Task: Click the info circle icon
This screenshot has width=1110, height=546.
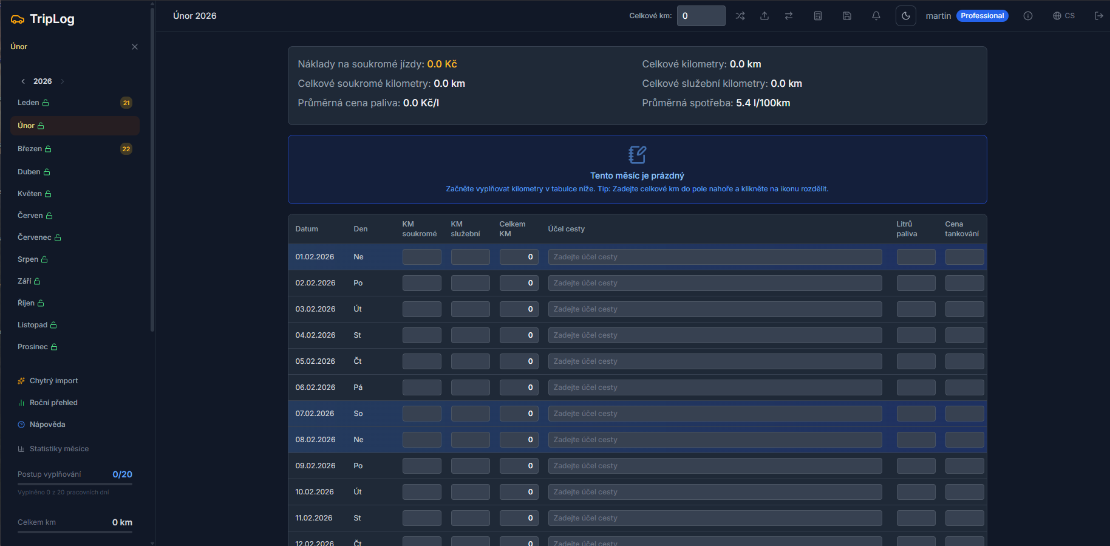Action: [1028, 16]
